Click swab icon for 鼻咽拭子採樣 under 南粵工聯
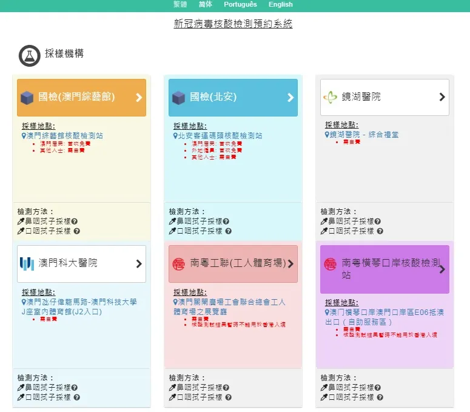Screen dimensions: 470x412 tap(172, 388)
